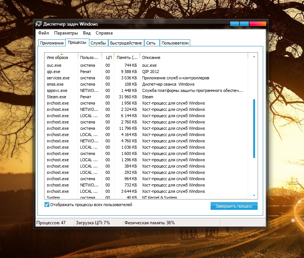This screenshot has width=304, height=258.
Task: Click "Физическая память: 38%" in the status bar
Action: (x=149, y=223)
